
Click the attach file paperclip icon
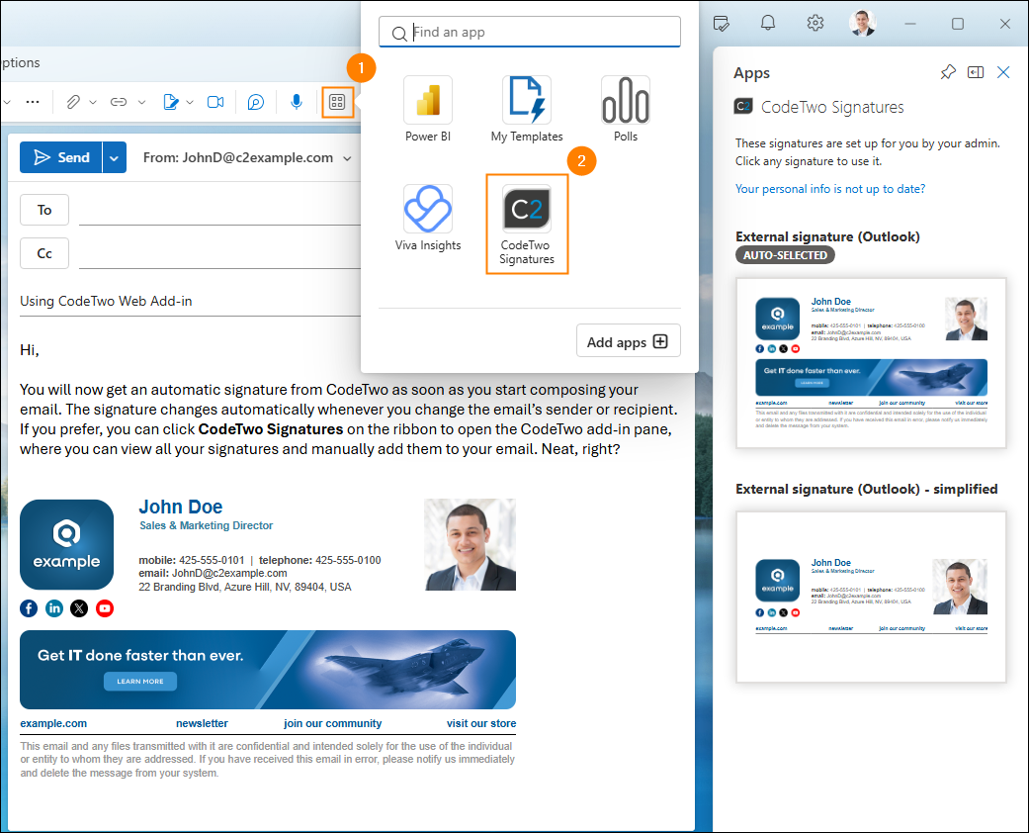[73, 102]
